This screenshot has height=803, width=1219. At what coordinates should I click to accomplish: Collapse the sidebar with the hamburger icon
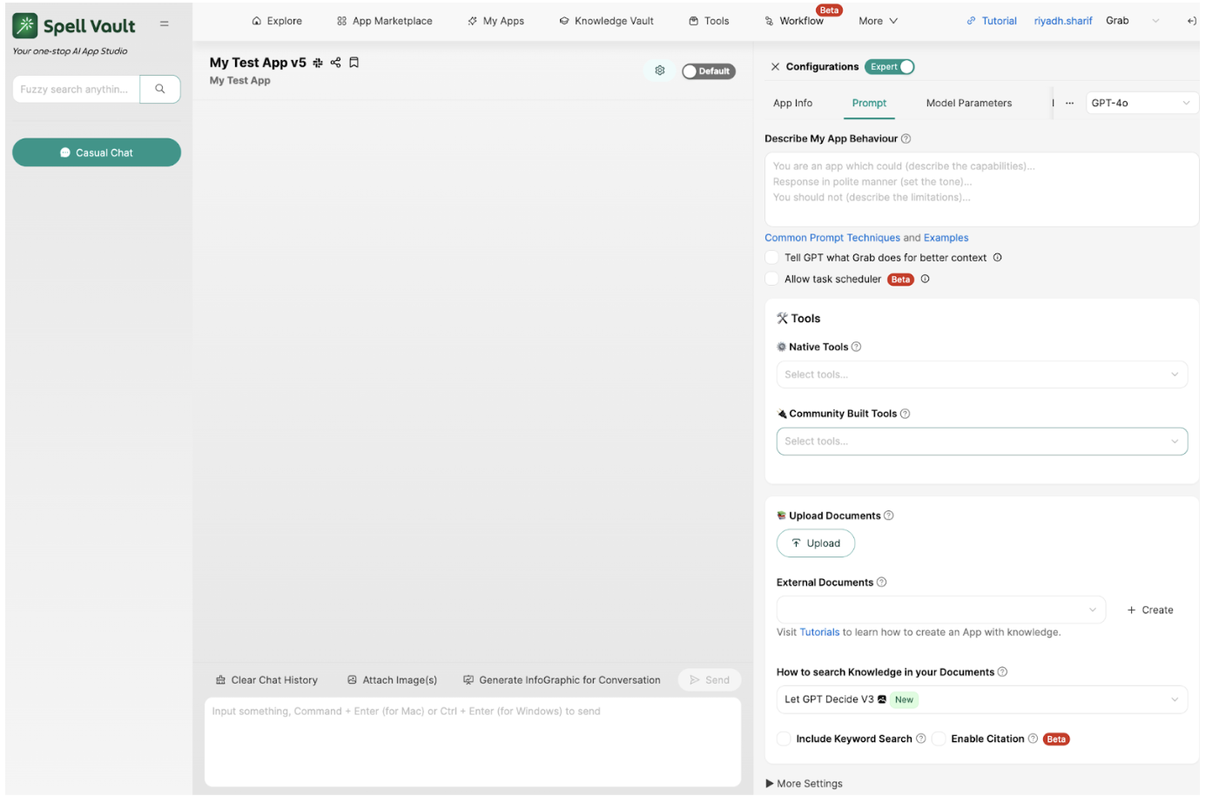click(x=164, y=24)
